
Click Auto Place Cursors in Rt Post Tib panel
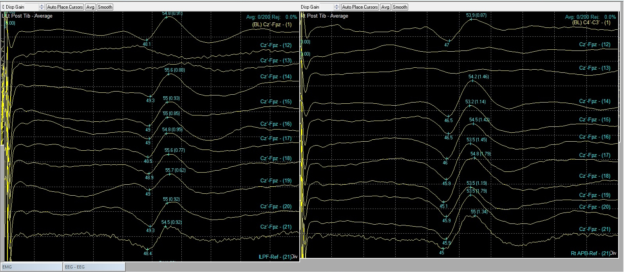tap(360, 7)
